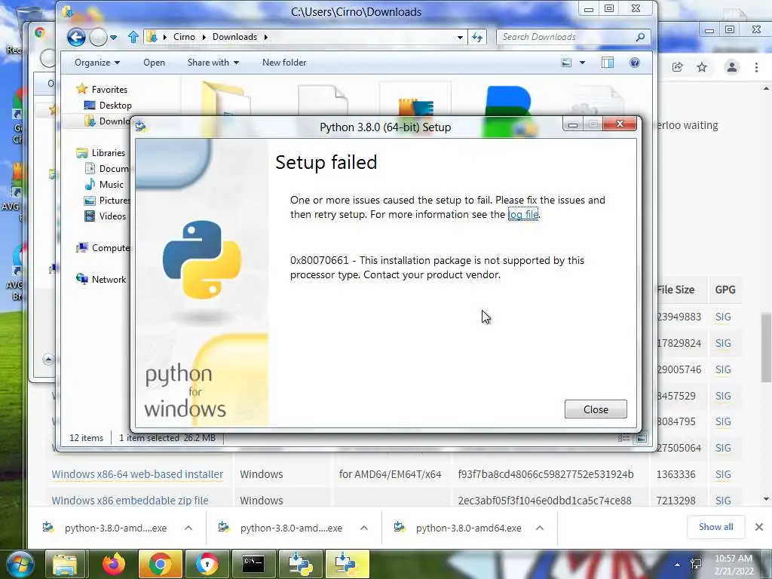Open the Organize menu

(x=97, y=63)
